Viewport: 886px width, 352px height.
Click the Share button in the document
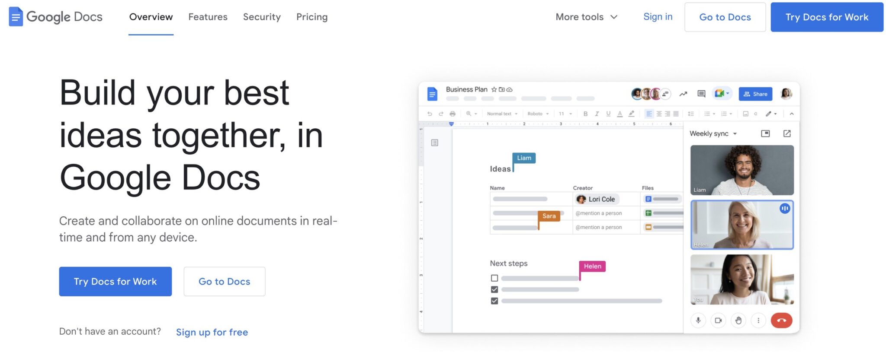pos(755,94)
